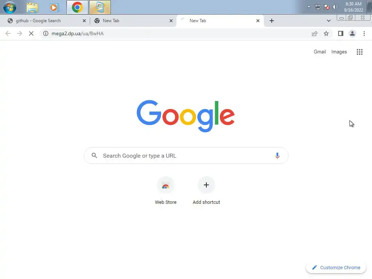Click the Add shortcut tile
Screen dimensions: 372x279
click(x=206, y=191)
